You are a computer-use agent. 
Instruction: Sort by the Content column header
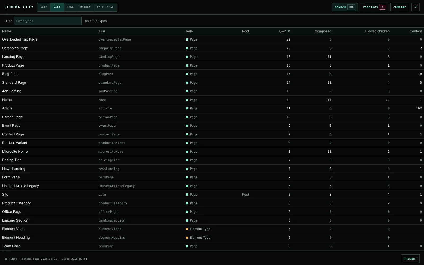pyautogui.click(x=416, y=31)
